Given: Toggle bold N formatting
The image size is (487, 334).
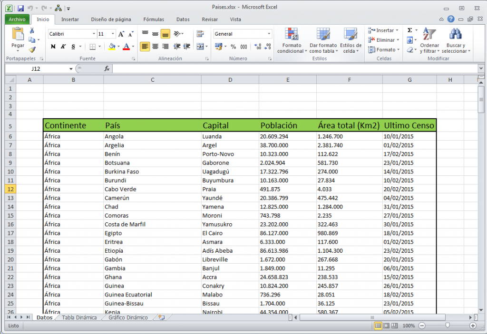Looking at the screenshot, I should click(x=53, y=47).
